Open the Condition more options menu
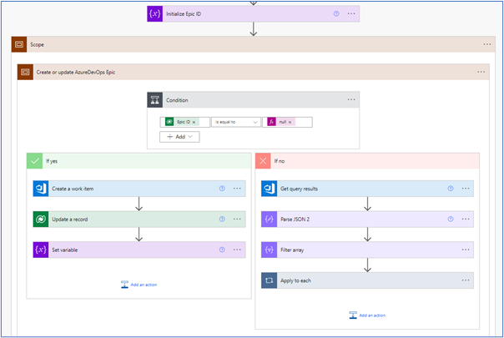Viewport: 504px width, 338px height. coord(351,100)
